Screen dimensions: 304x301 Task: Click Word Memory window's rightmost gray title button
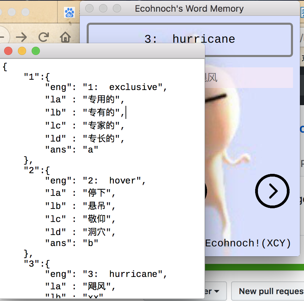click(x=117, y=8)
